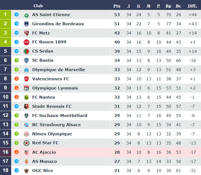Sort by the Diff. column header

[192, 6]
